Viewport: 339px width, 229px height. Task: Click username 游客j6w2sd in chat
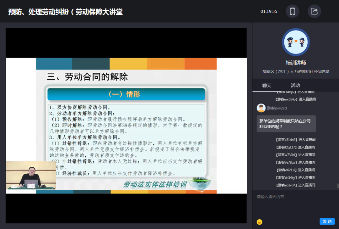(x=277, y=108)
